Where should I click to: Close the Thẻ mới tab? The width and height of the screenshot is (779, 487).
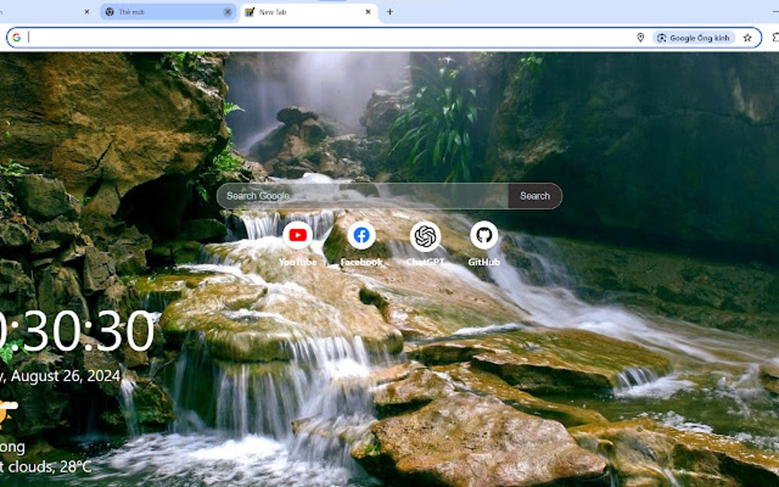[228, 11]
